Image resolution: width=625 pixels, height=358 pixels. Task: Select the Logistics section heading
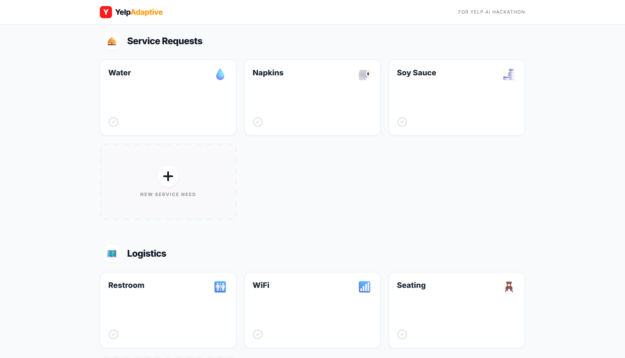pyautogui.click(x=146, y=253)
